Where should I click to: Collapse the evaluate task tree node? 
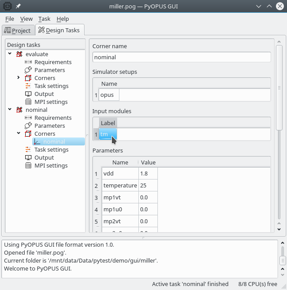[10, 54]
